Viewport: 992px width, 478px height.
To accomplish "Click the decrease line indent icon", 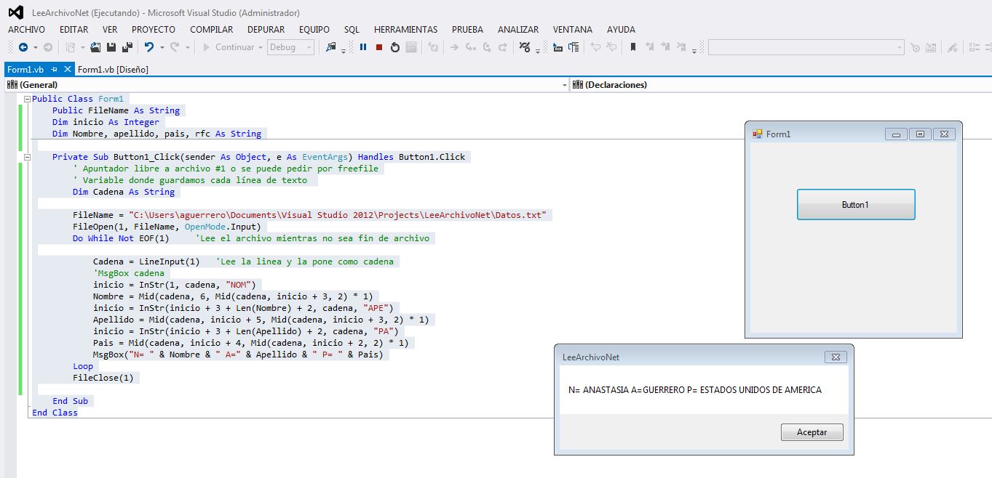I will click(557, 47).
